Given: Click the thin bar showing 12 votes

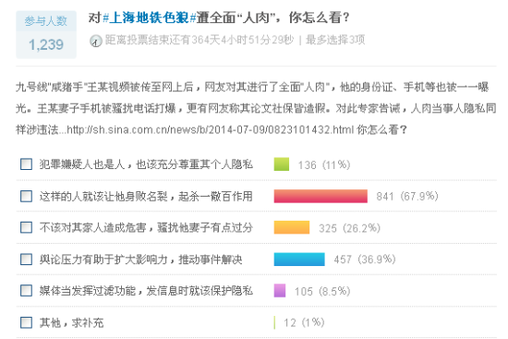Looking at the screenshot, I should tap(274, 322).
